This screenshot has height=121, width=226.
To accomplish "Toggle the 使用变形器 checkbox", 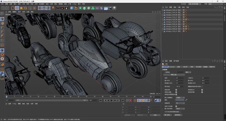I will (x=202, y=92).
